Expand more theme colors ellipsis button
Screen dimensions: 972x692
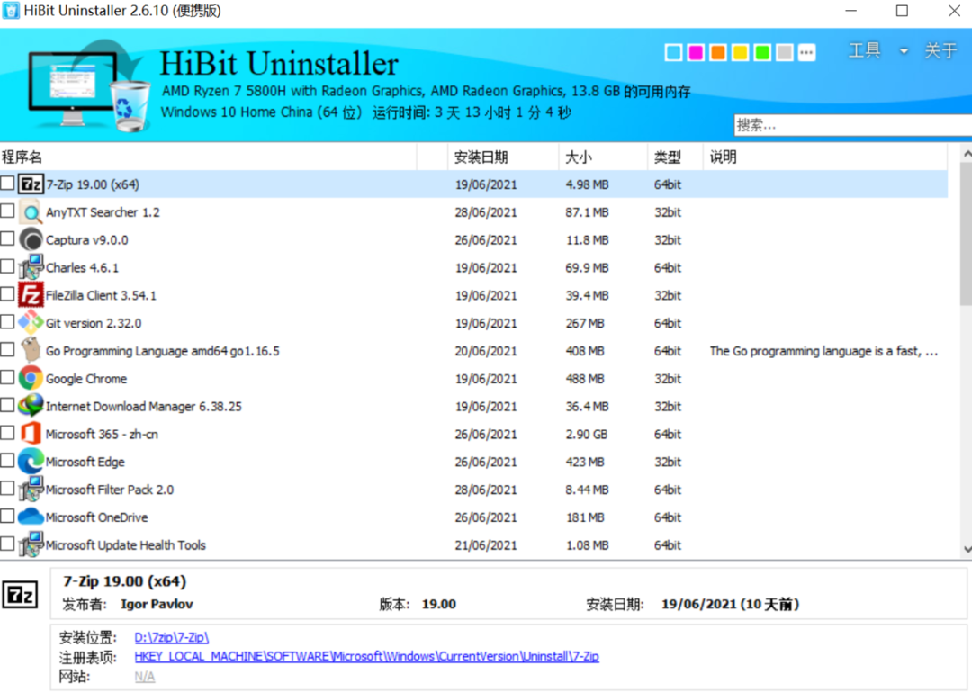pos(806,53)
